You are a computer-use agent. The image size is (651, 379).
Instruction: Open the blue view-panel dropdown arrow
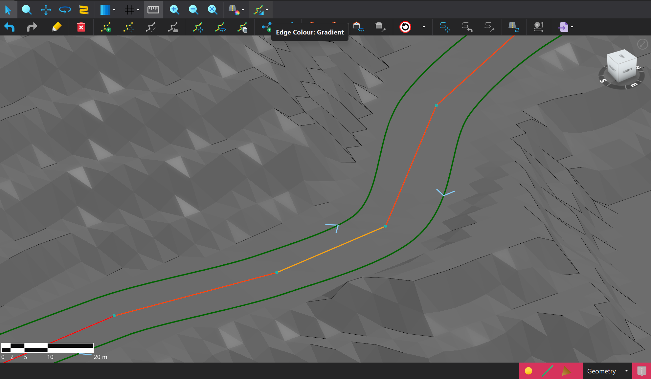(x=114, y=10)
